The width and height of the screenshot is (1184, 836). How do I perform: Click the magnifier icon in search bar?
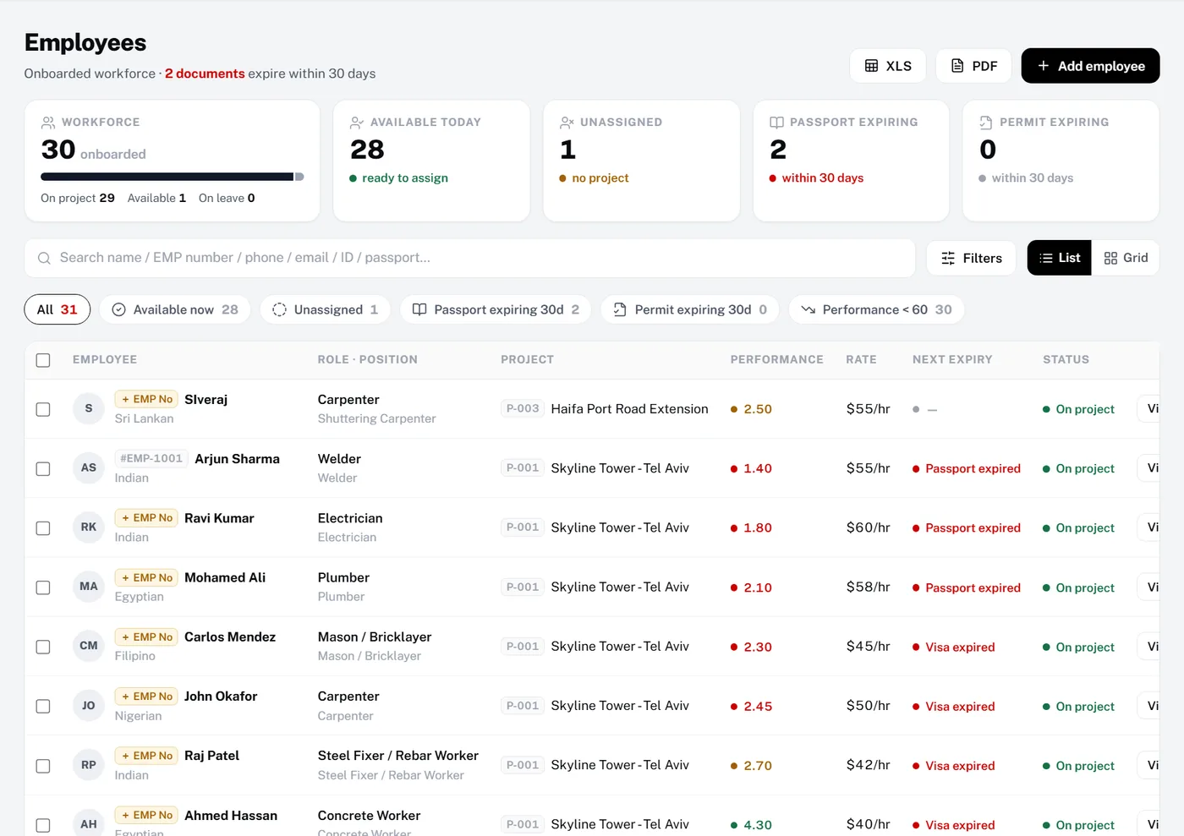coord(43,258)
